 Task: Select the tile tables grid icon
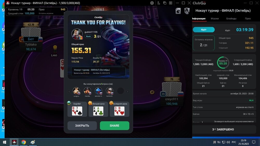(171, 3)
